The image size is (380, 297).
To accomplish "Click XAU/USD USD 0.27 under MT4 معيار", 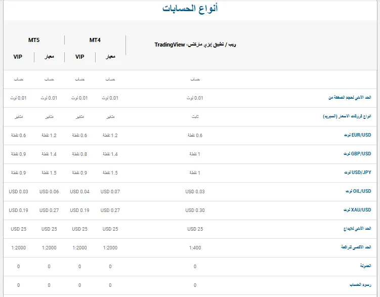I will coord(110,210).
